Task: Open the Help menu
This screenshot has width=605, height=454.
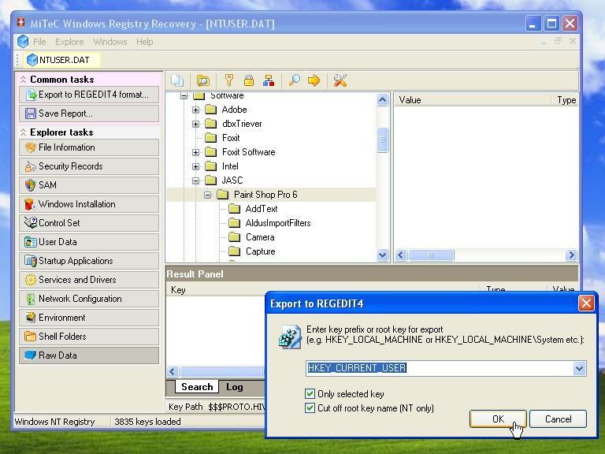Action: [145, 42]
